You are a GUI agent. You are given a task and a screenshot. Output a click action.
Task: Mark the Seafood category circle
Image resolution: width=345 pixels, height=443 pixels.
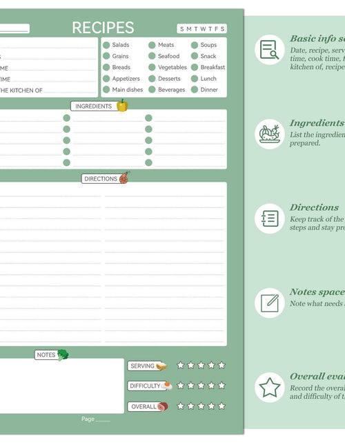click(x=152, y=56)
